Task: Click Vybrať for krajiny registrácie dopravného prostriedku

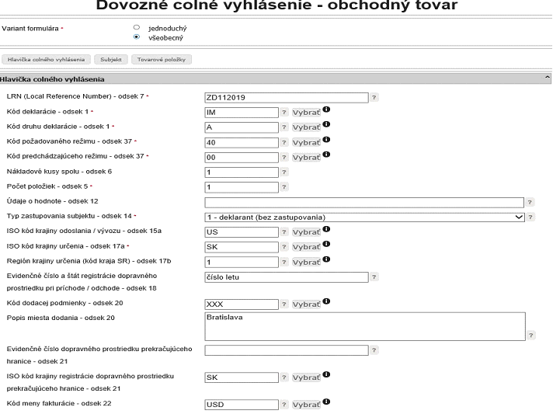Action: (306, 377)
